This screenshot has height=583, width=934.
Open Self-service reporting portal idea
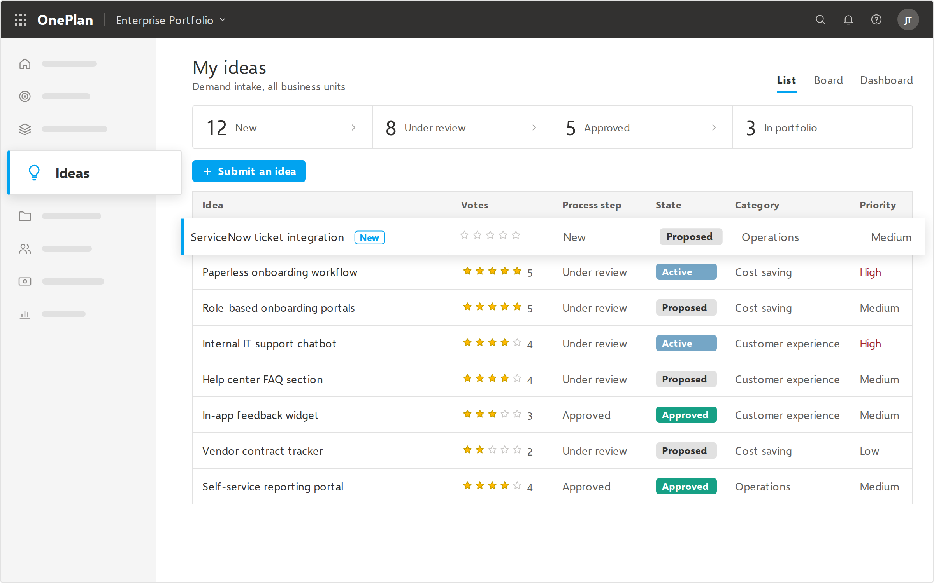coord(273,487)
